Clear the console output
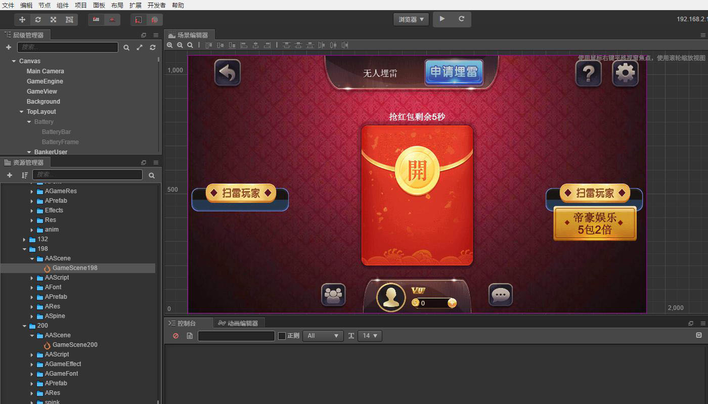 coord(175,335)
